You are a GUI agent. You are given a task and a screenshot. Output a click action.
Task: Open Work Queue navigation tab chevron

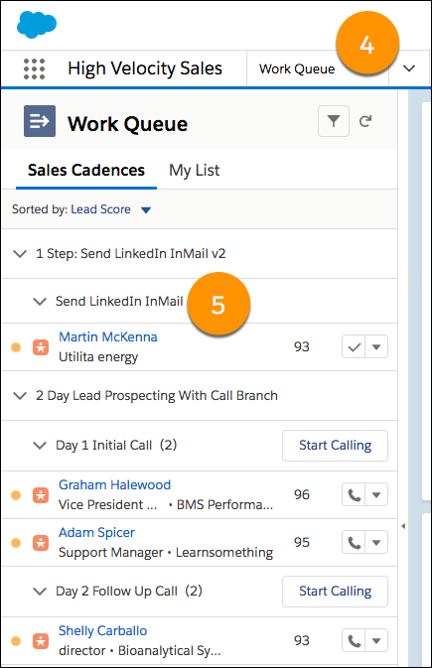[x=409, y=68]
